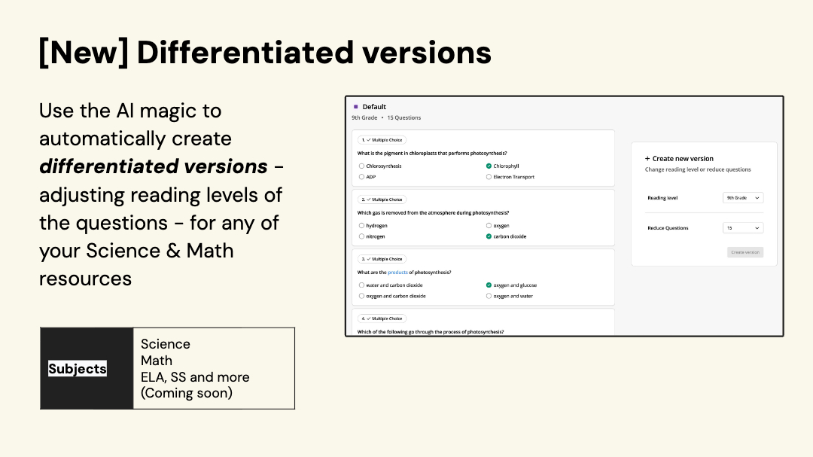813x457 pixels.
Task: Follow the blue products link in question 3
Action: [397, 273]
